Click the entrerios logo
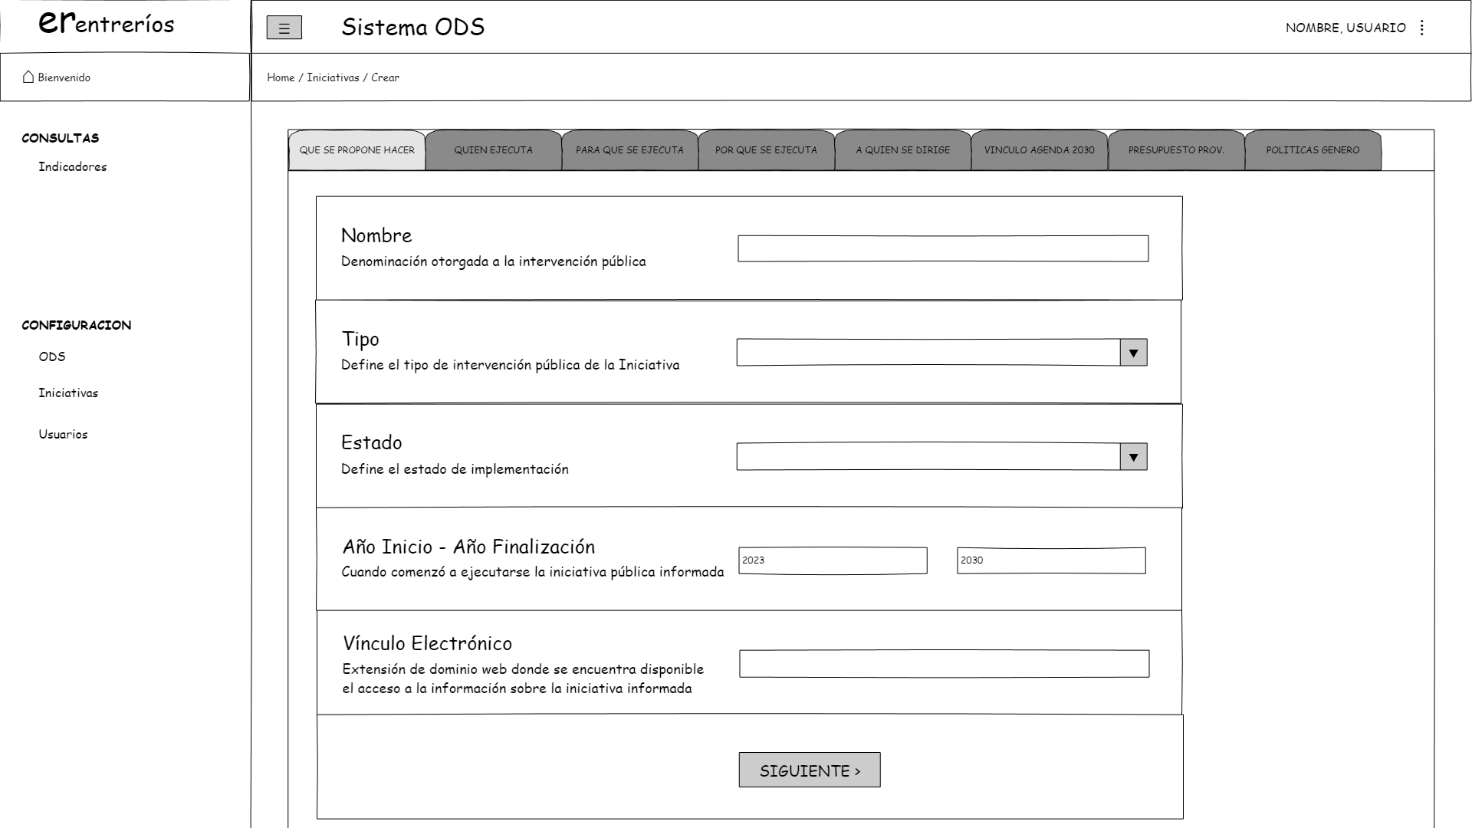The image size is (1472, 828). (107, 23)
